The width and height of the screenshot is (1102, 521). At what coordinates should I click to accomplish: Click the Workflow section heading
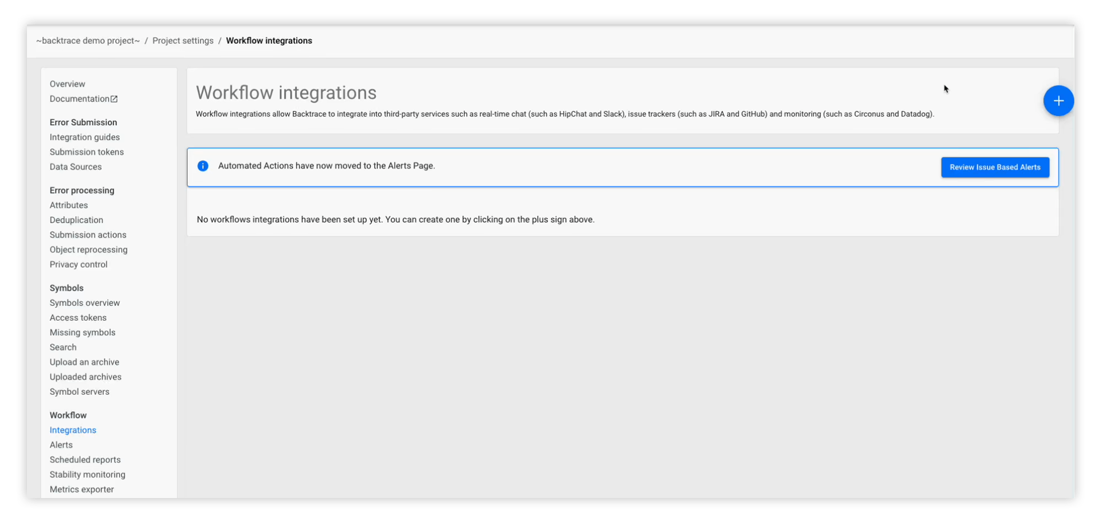(x=68, y=415)
